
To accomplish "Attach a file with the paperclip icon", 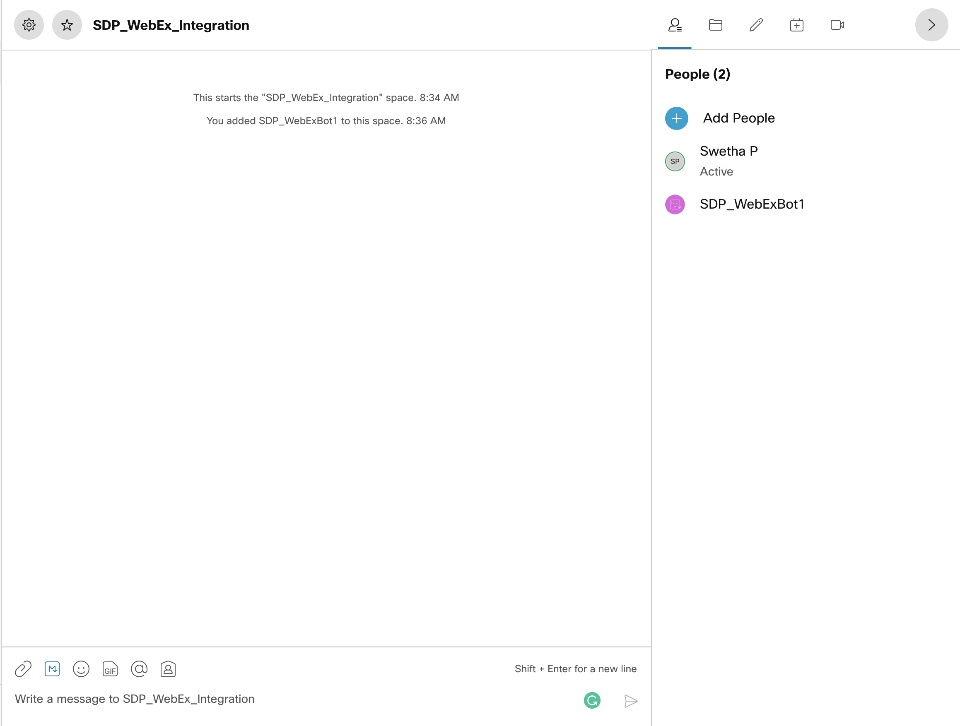I will click(23, 669).
